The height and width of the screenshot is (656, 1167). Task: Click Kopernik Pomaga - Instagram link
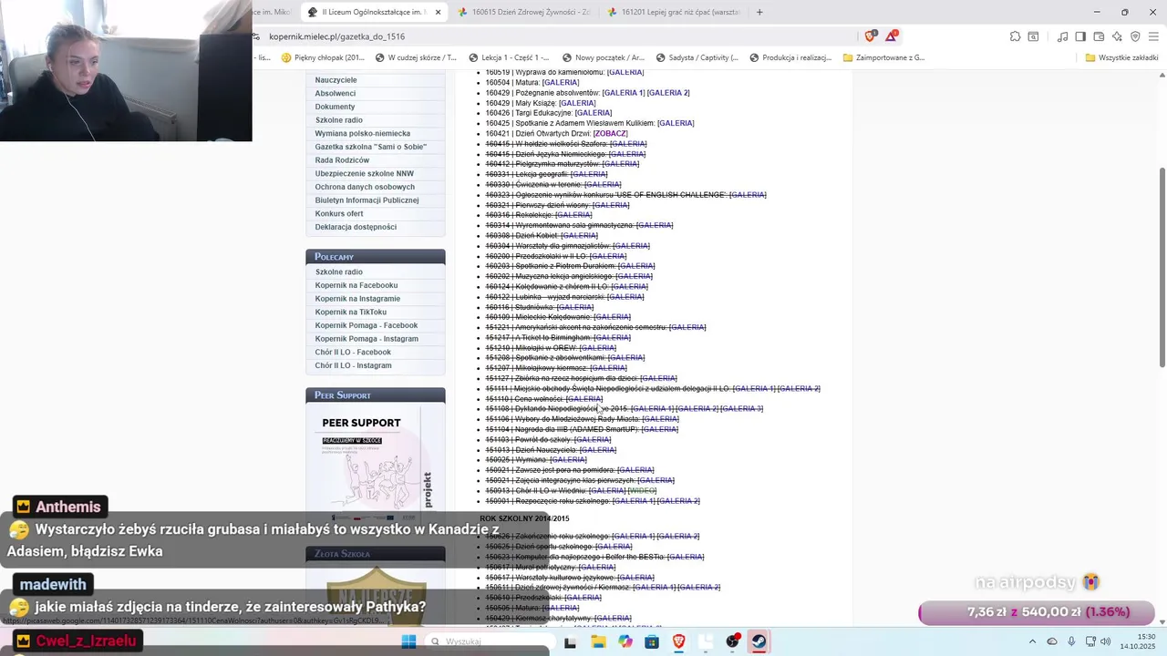coord(367,339)
